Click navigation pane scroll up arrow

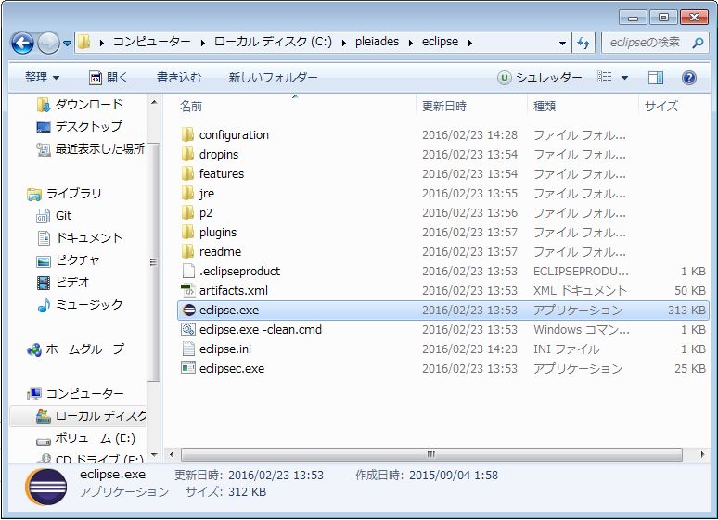pyautogui.click(x=154, y=102)
